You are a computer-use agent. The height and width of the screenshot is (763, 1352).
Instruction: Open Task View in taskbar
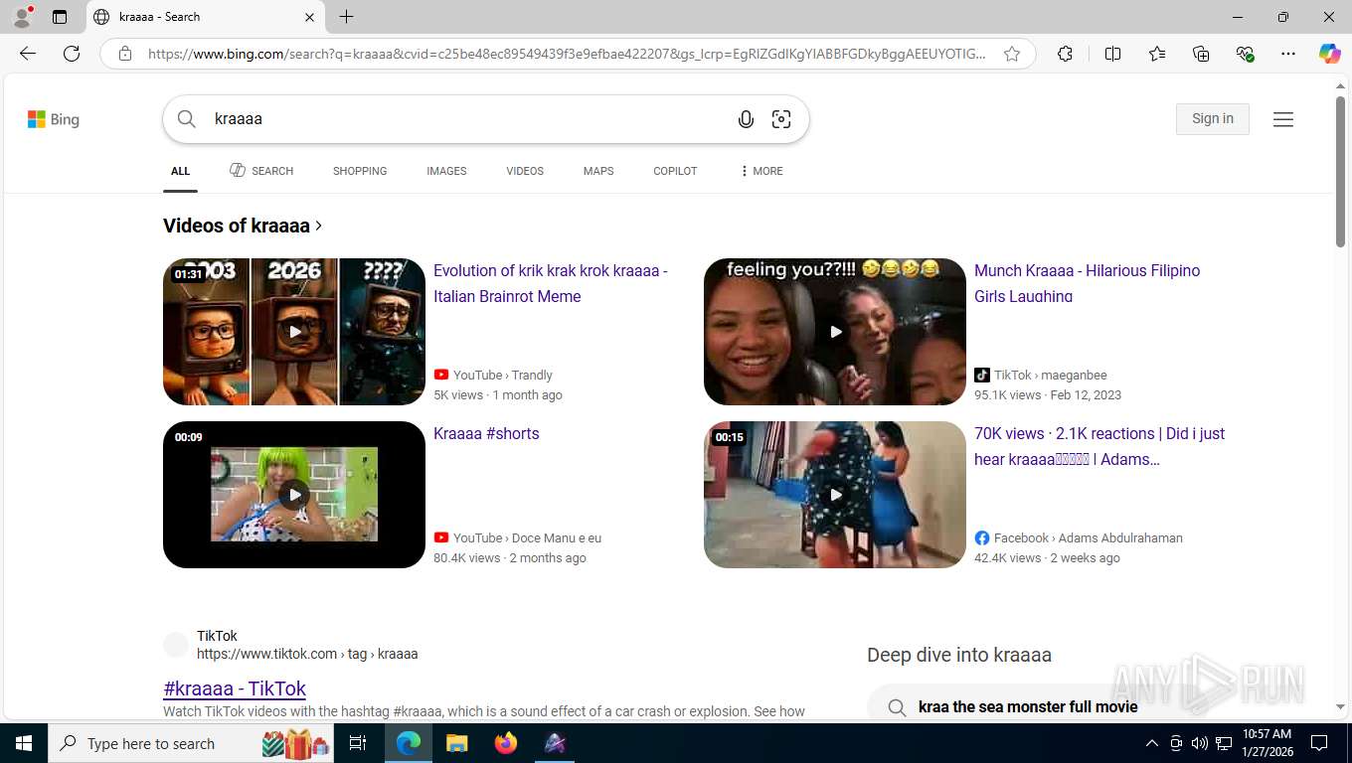[358, 743]
